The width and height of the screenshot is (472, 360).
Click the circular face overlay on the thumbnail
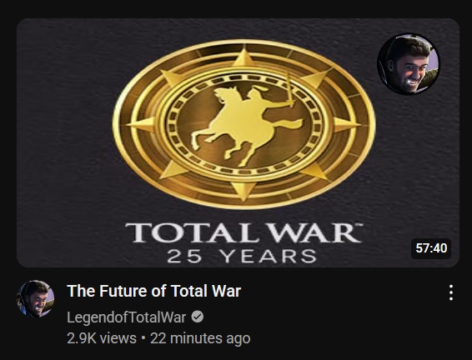point(408,64)
